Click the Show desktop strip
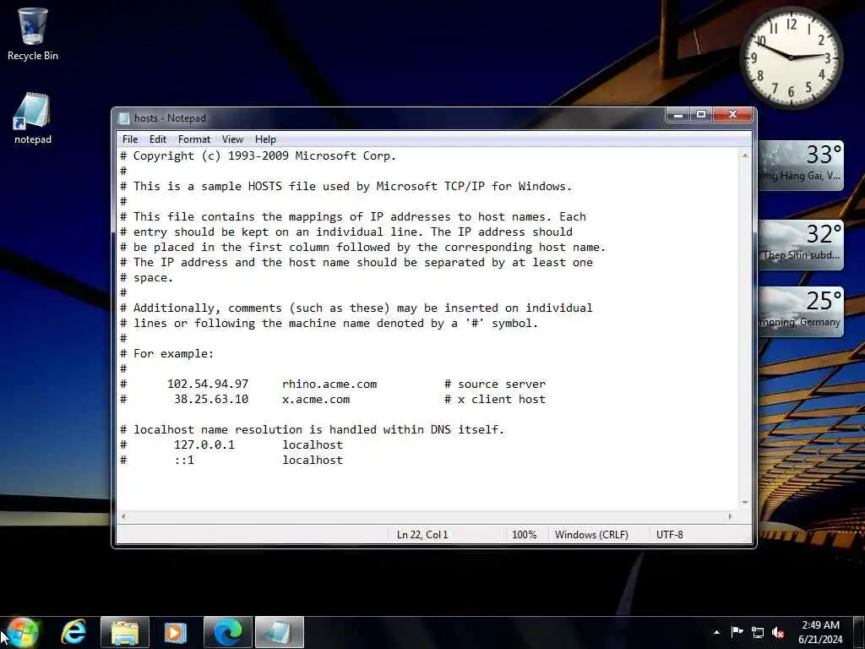 point(860,632)
